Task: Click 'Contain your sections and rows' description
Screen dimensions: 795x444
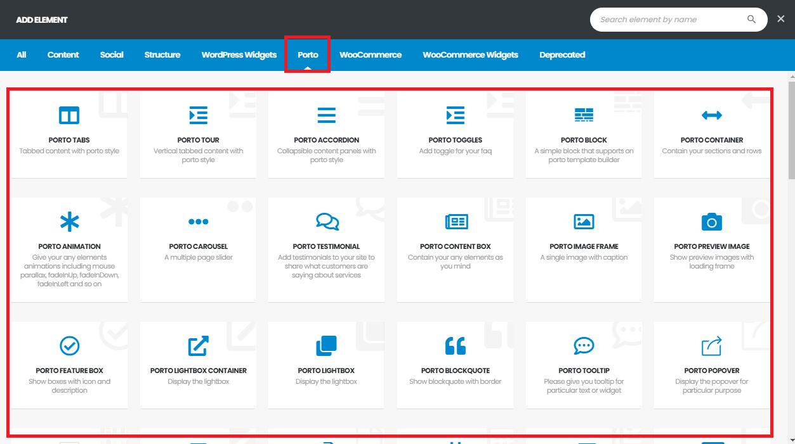Action: pyautogui.click(x=712, y=151)
